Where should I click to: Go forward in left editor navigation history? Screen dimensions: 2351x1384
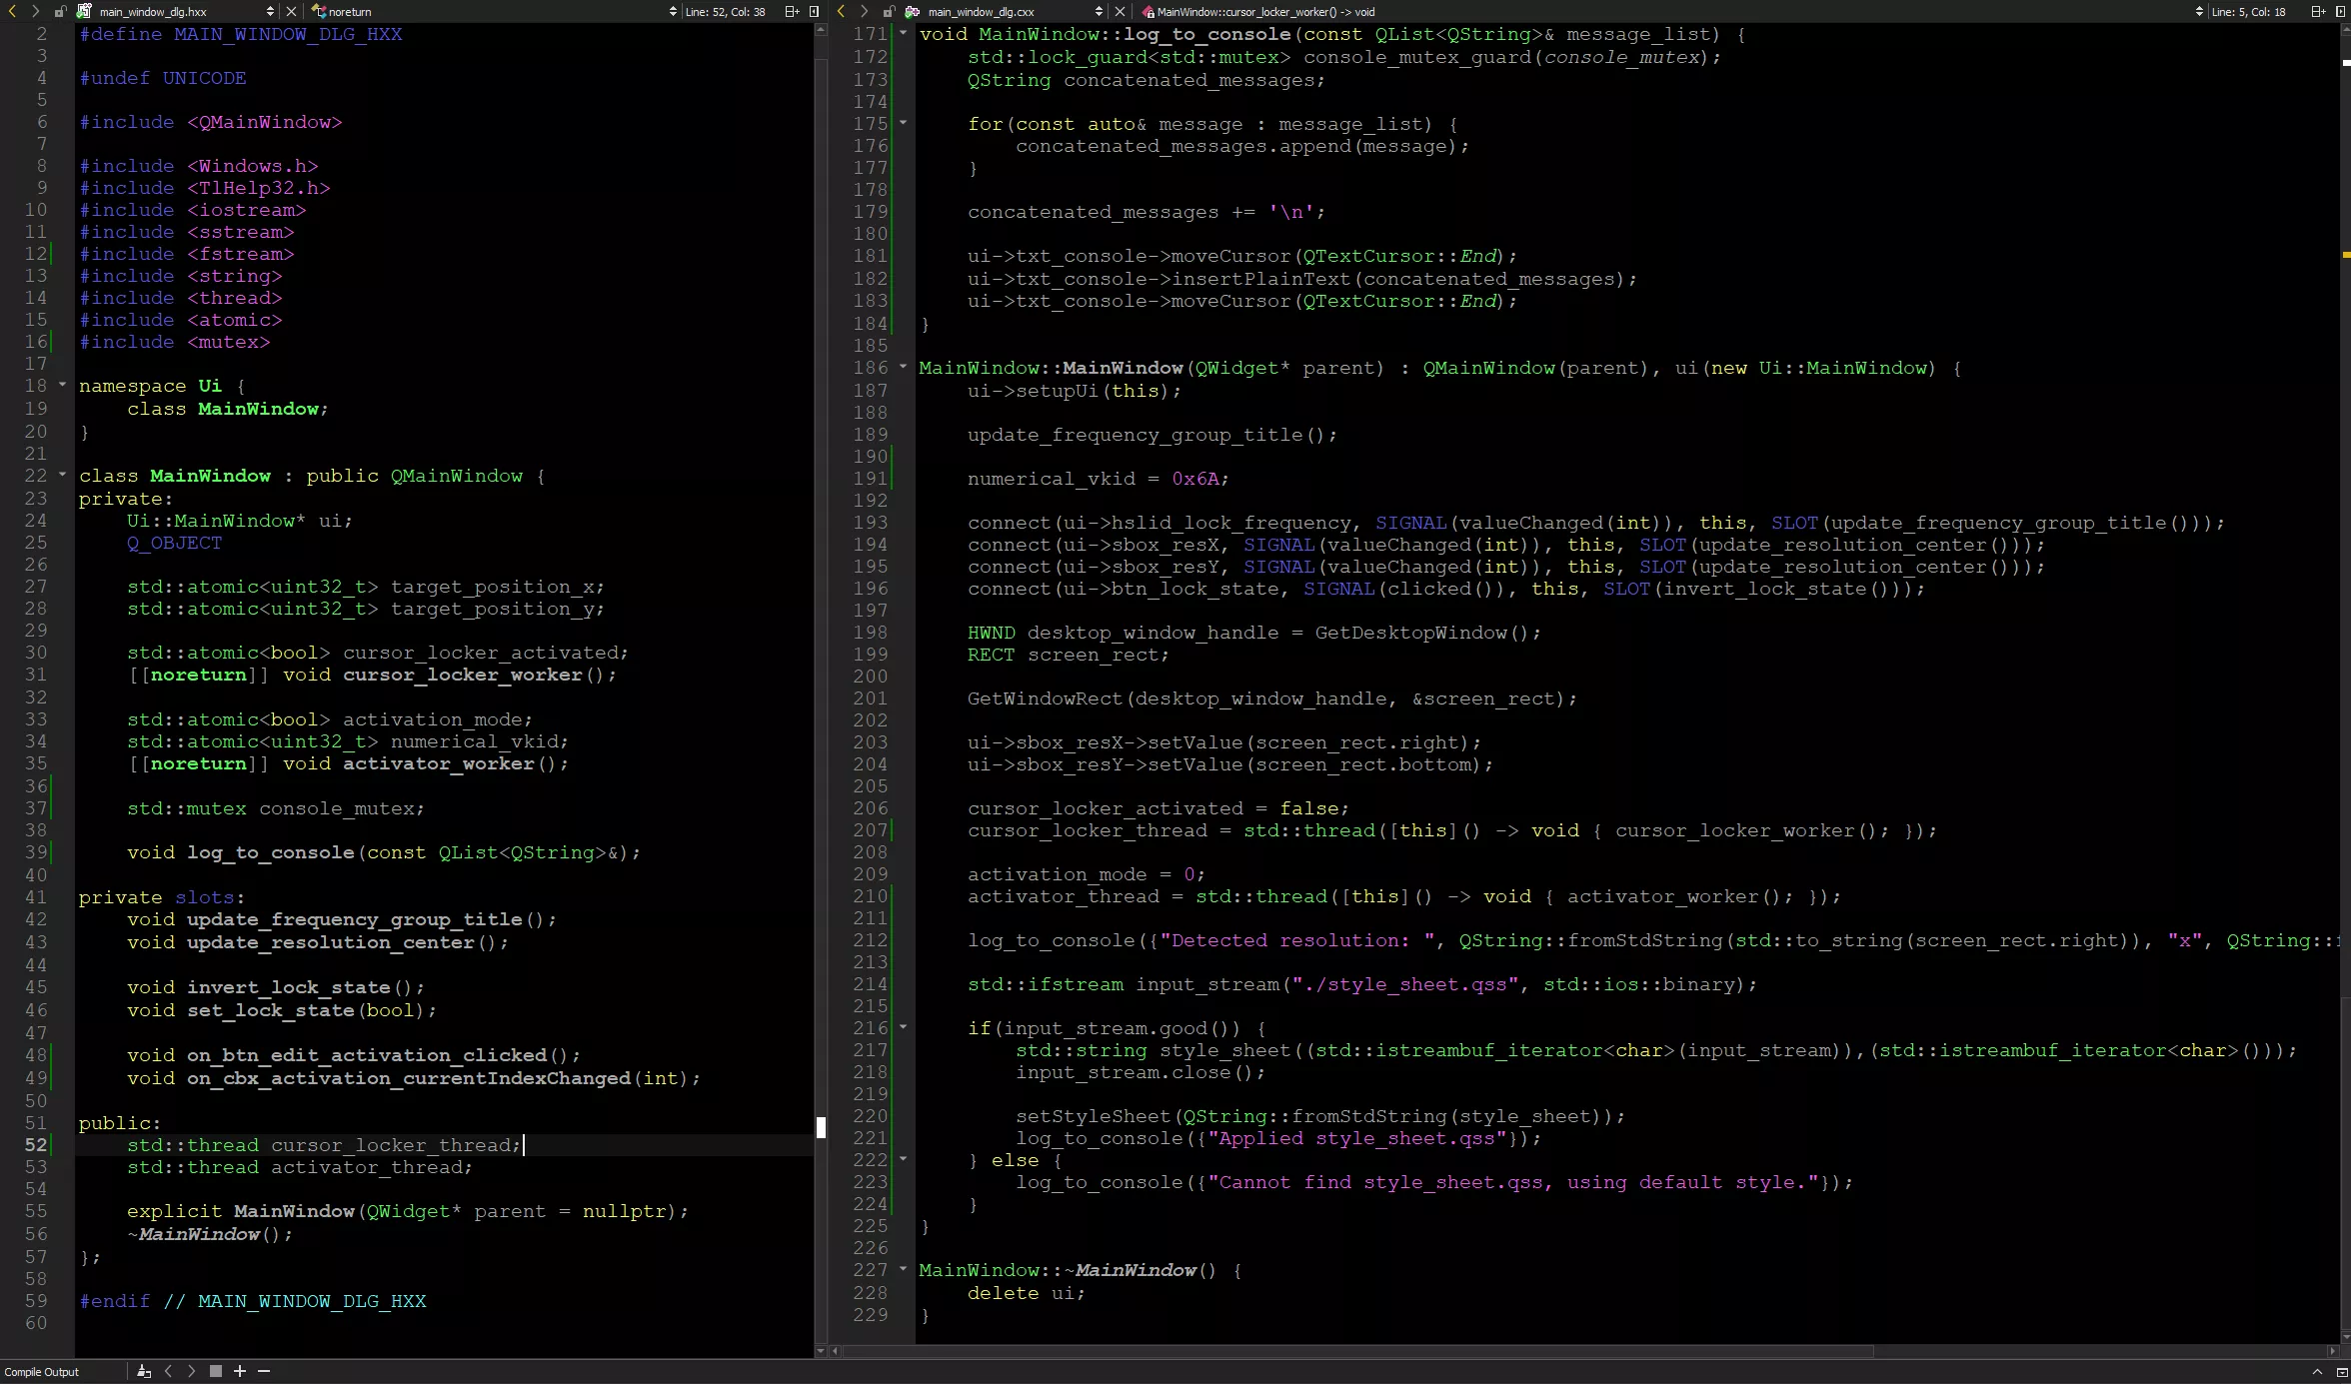point(36,11)
